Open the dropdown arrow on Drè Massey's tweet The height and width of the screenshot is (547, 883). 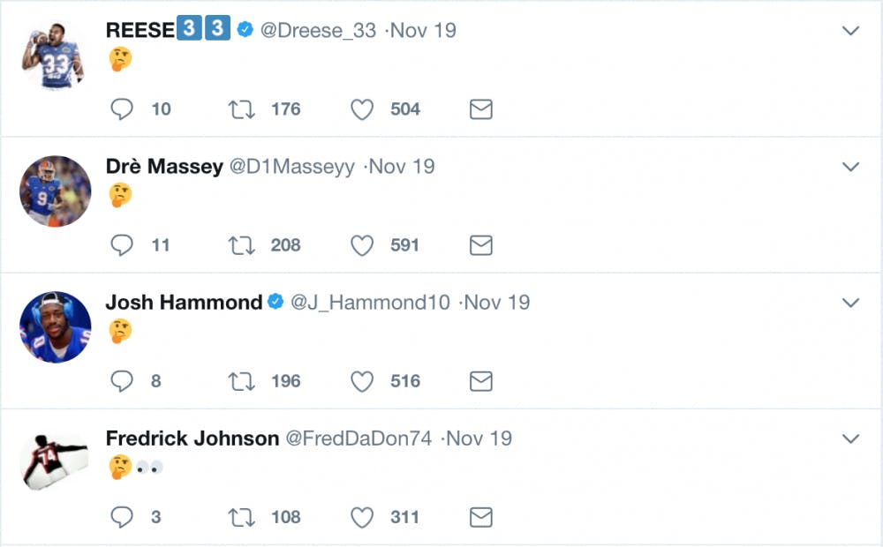[x=850, y=166]
